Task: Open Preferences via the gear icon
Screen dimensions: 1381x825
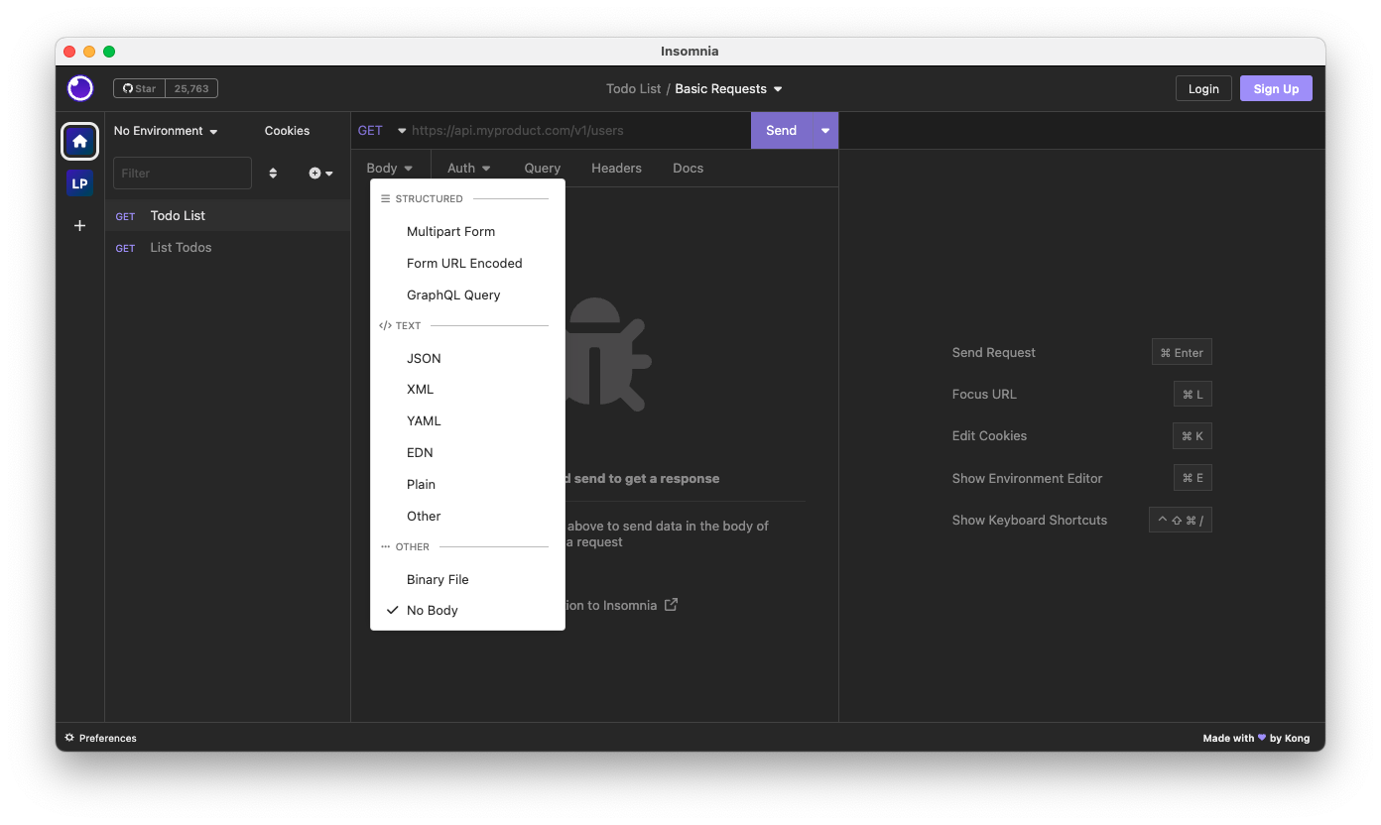Action: pos(67,738)
